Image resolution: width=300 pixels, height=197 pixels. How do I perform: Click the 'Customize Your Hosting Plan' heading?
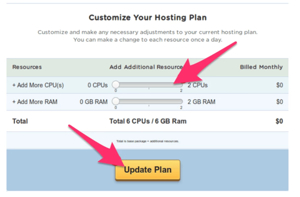pos(148,18)
